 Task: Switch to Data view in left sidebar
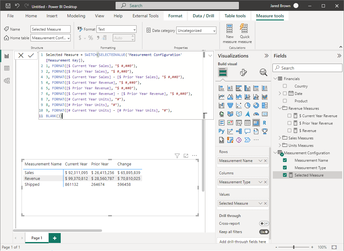pyautogui.click(x=6, y=68)
